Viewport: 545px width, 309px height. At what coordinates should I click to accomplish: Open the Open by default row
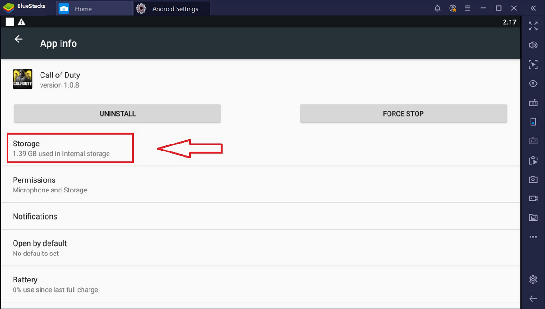coord(261,248)
